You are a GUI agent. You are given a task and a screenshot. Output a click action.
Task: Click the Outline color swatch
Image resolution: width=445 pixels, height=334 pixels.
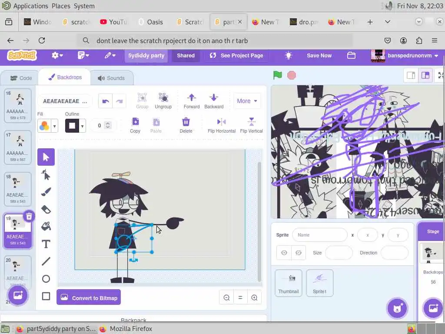tap(72, 126)
